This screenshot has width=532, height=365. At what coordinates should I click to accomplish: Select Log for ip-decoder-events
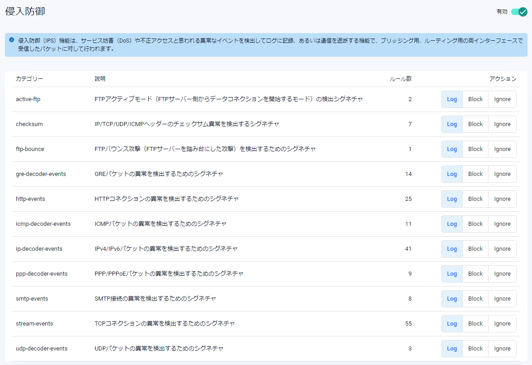pyautogui.click(x=452, y=249)
